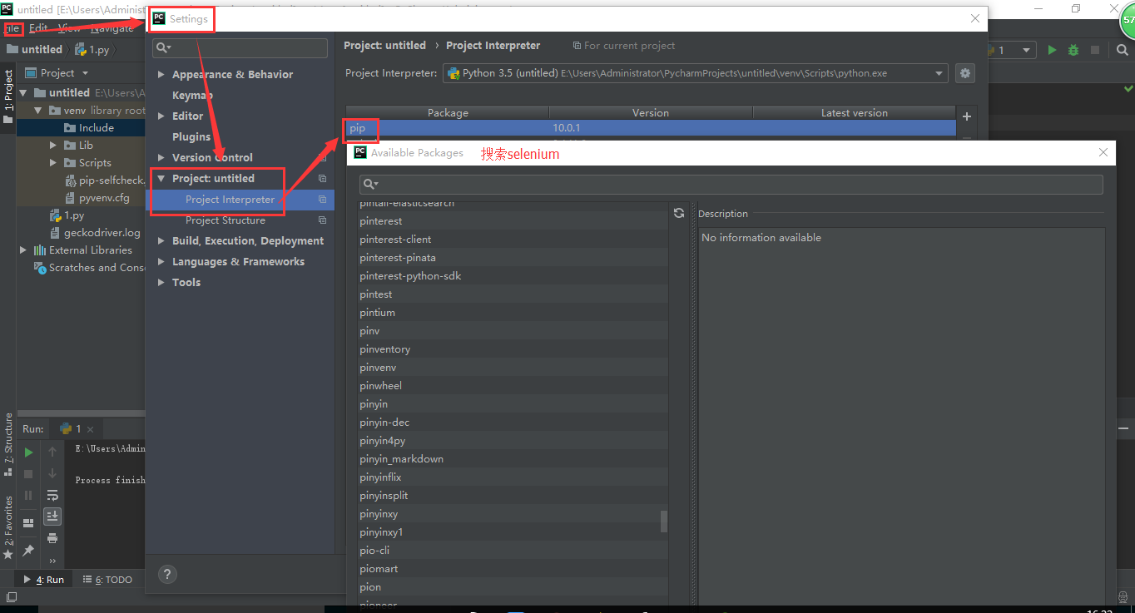The width and height of the screenshot is (1135, 613).
Task: Expand Build, Execution, Deployment section
Action: click(161, 241)
